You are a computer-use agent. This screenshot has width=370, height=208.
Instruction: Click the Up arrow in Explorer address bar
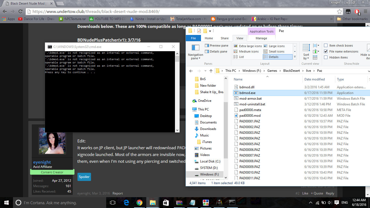211,71
